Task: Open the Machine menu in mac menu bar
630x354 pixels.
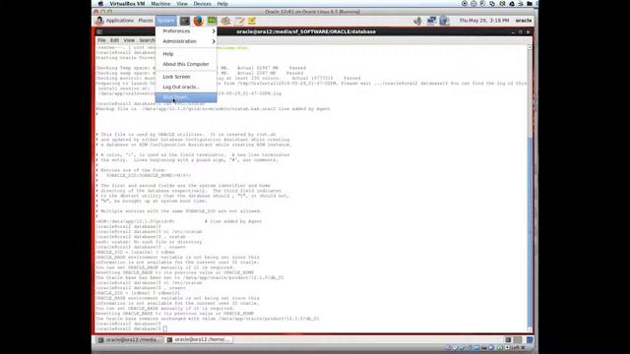Action: click(160, 4)
